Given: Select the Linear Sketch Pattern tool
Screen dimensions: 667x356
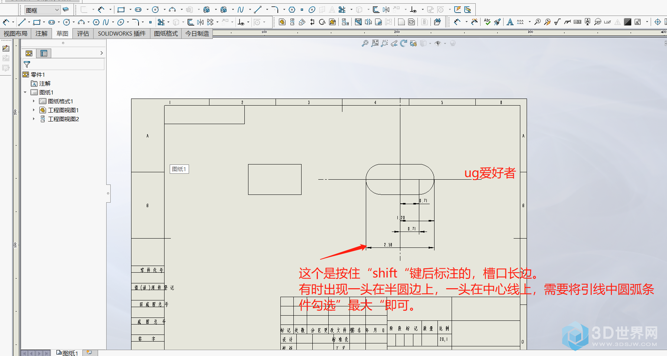Looking at the screenshot, I should coord(211,22).
